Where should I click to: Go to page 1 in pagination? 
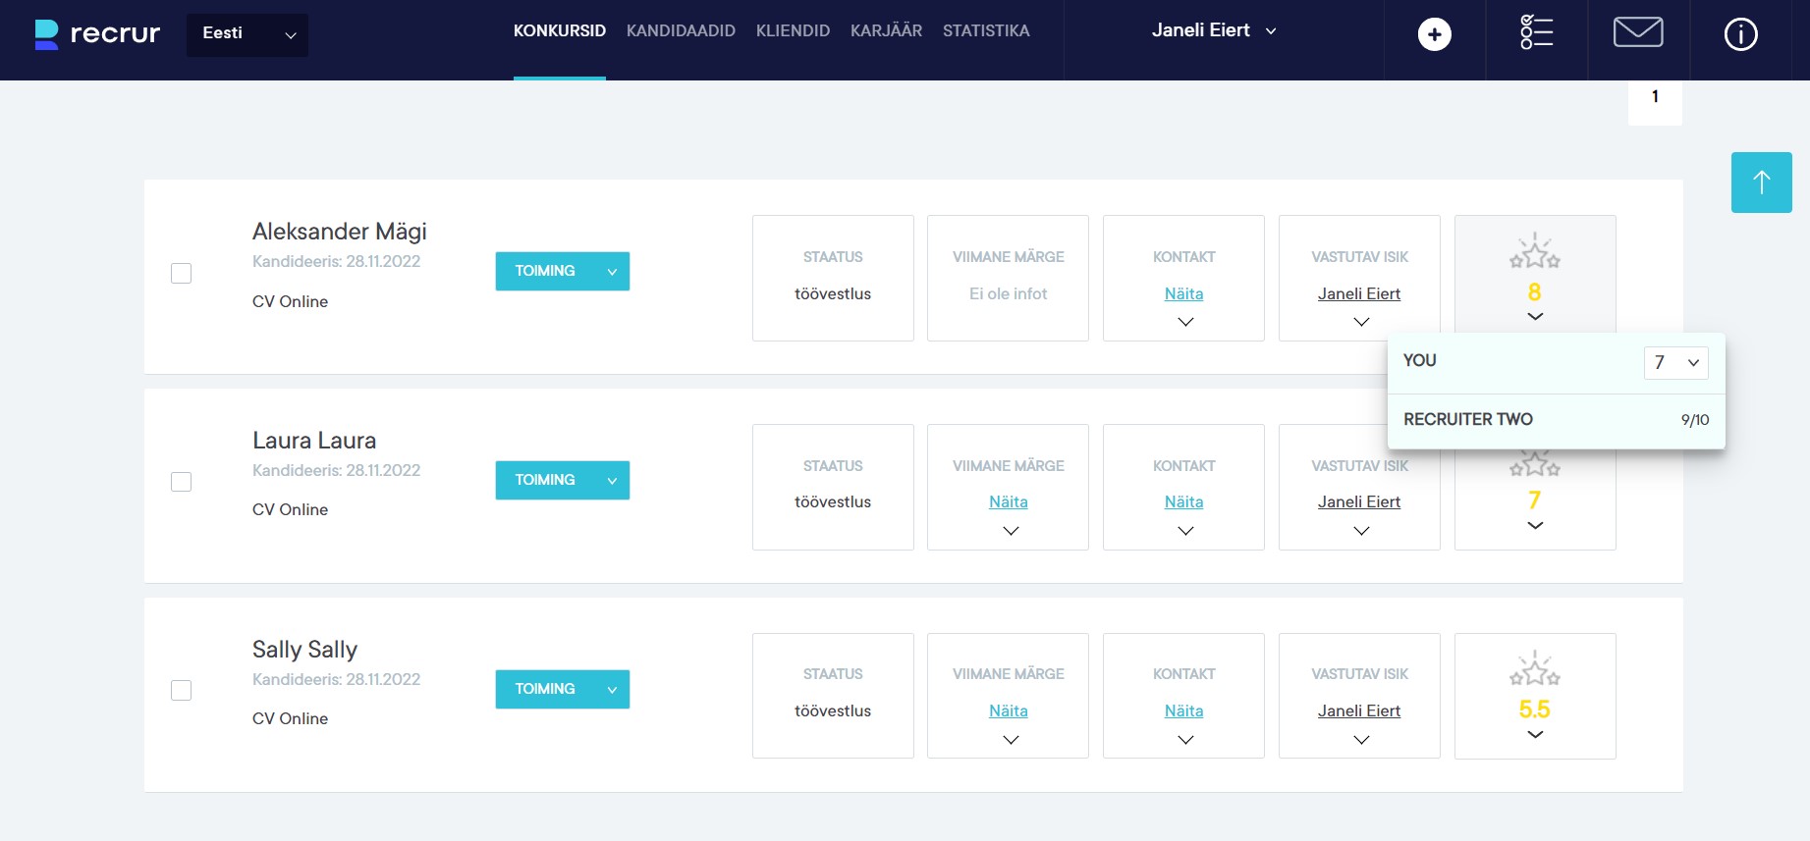pyautogui.click(x=1655, y=97)
